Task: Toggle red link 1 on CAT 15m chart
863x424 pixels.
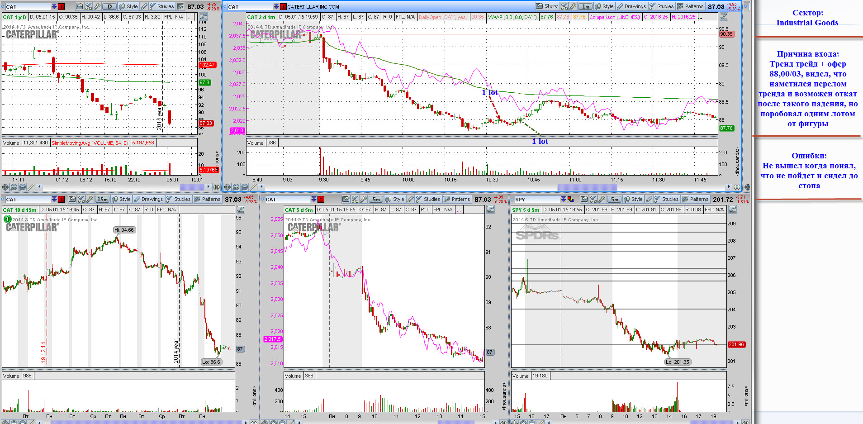Action: tap(61, 200)
